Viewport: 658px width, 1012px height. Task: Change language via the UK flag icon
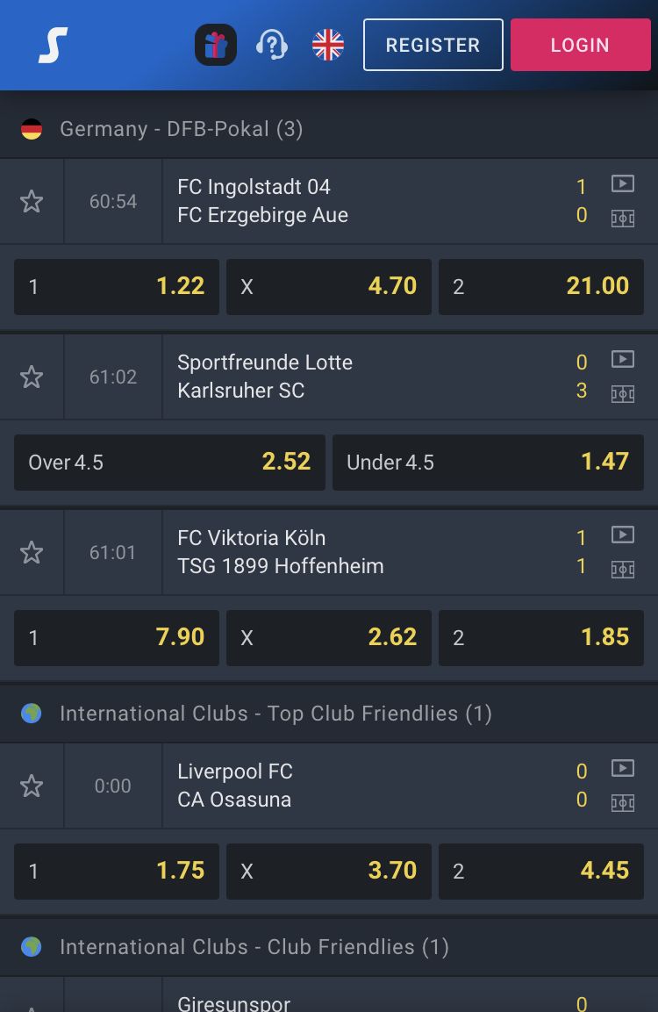328,45
